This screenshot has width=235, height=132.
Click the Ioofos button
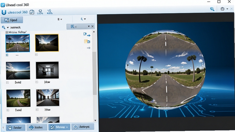(x=37, y=127)
